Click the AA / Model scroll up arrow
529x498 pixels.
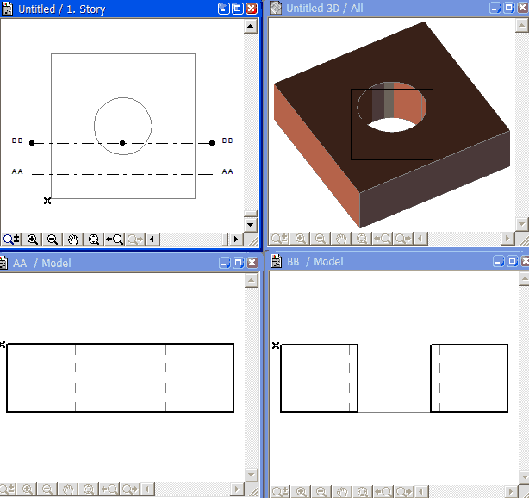click(x=252, y=280)
